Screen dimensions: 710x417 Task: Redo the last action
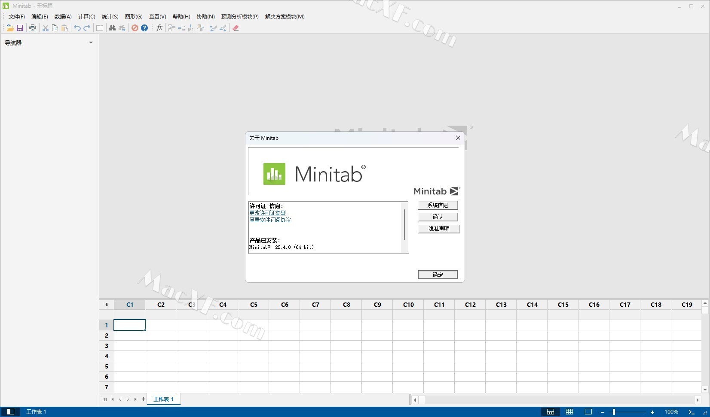coord(87,28)
